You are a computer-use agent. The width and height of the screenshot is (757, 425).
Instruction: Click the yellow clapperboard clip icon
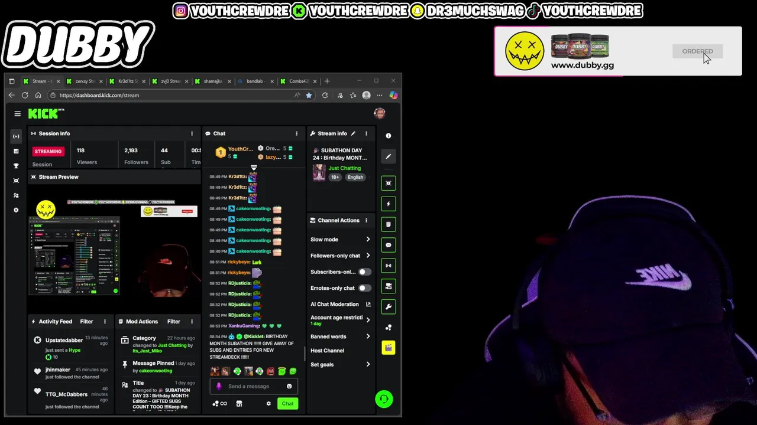389,348
